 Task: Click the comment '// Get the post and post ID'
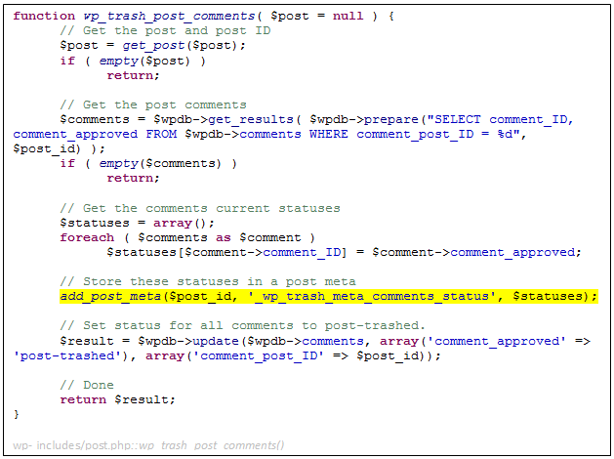pos(165,30)
